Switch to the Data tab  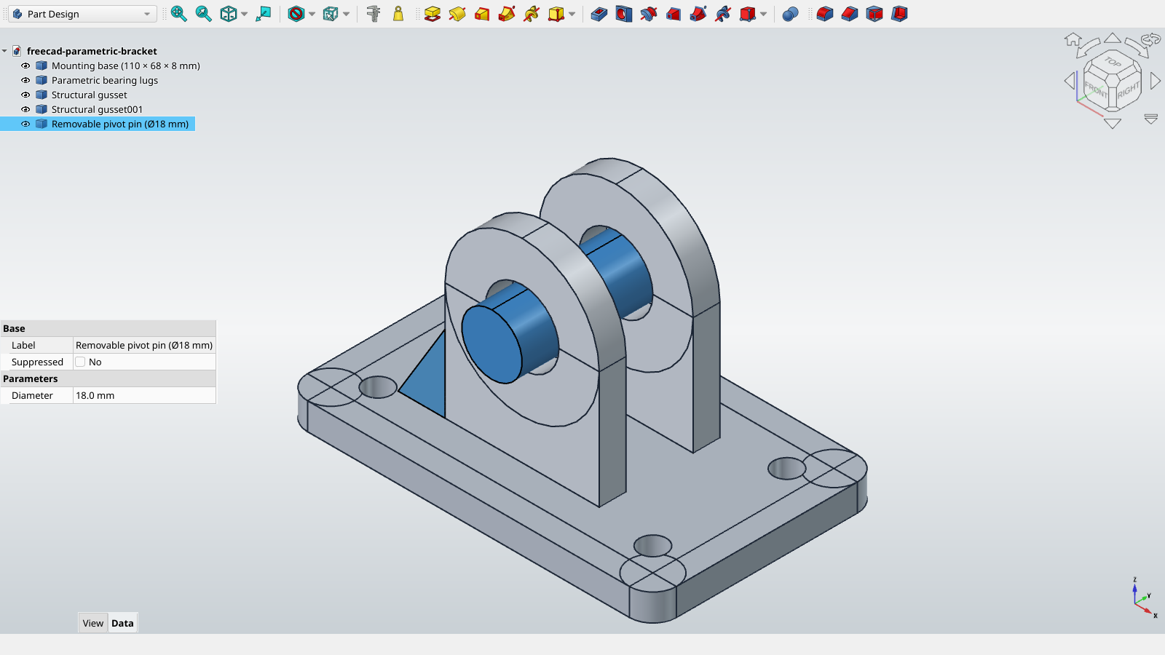pos(122,623)
